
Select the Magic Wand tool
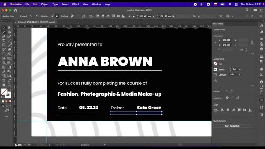[4, 32]
